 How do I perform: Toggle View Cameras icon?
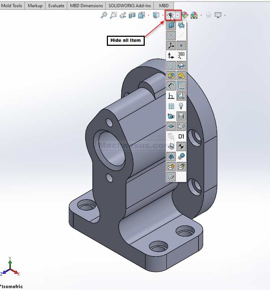click(x=171, y=116)
